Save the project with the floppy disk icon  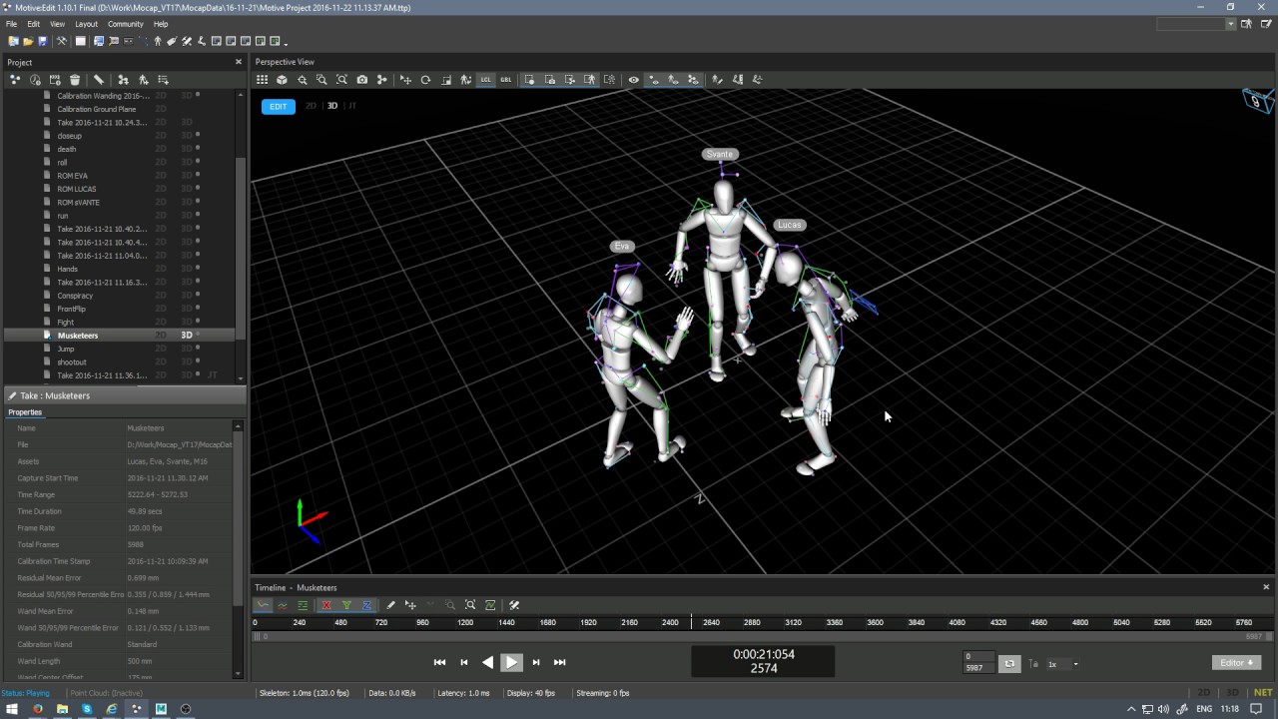pyautogui.click(x=43, y=41)
